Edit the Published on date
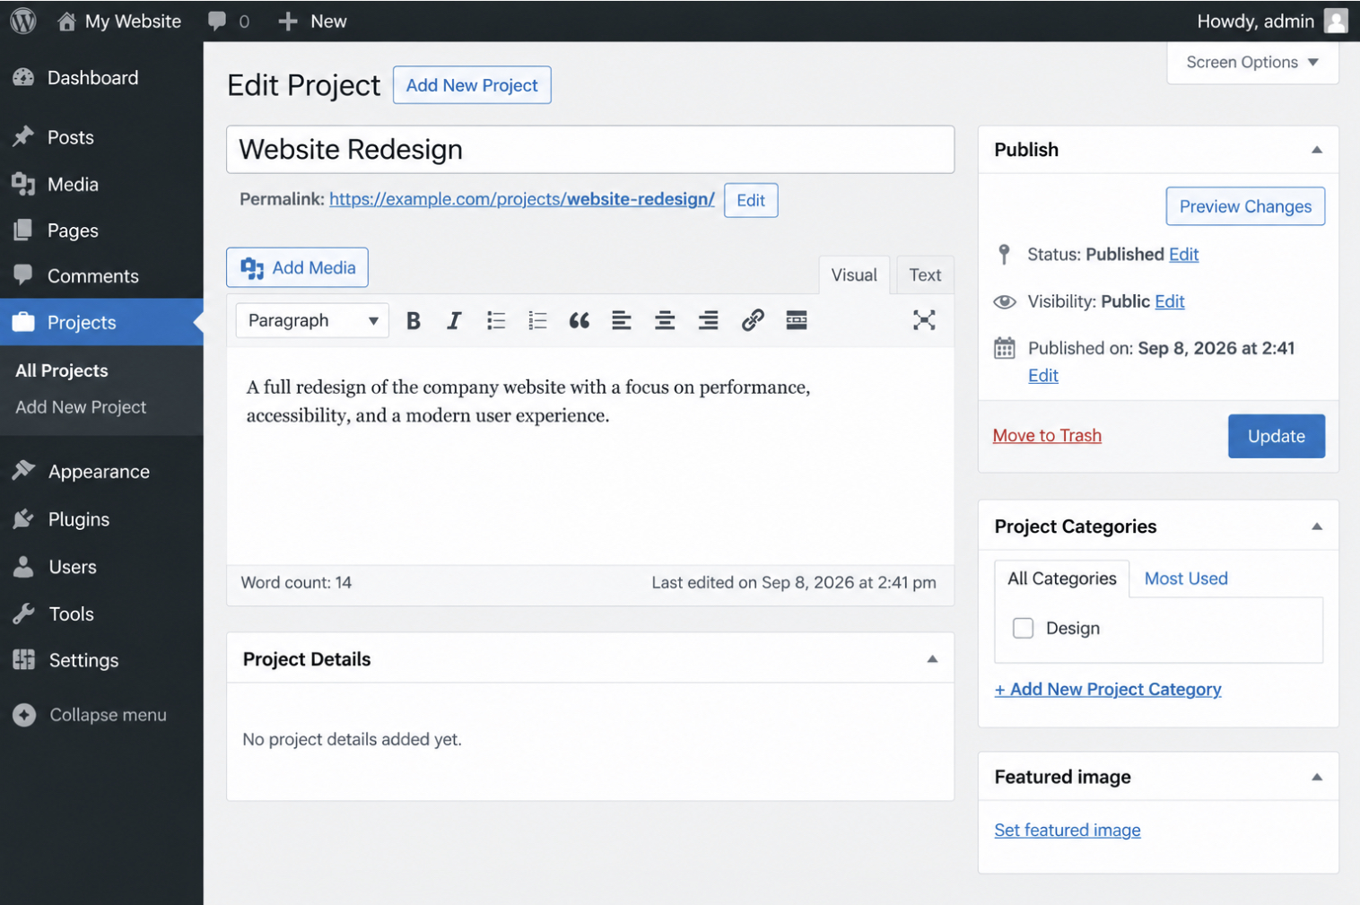The height and width of the screenshot is (905, 1360). tap(1043, 375)
